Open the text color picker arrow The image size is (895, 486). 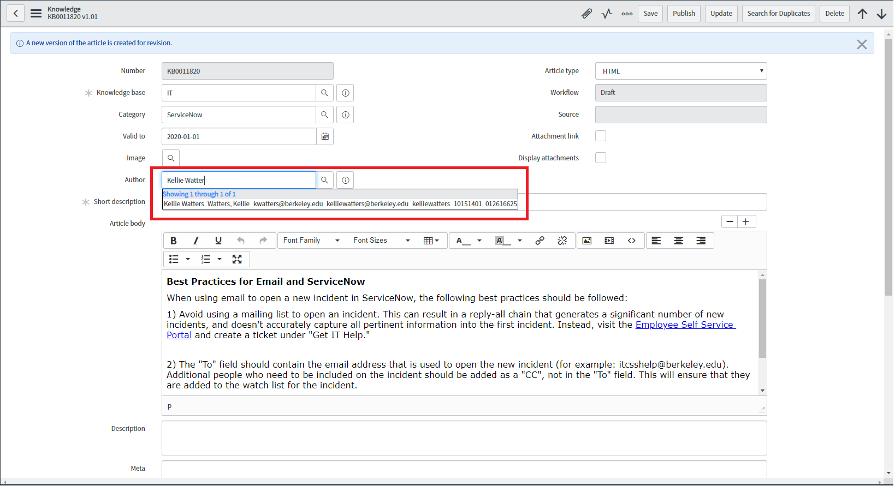click(x=479, y=241)
